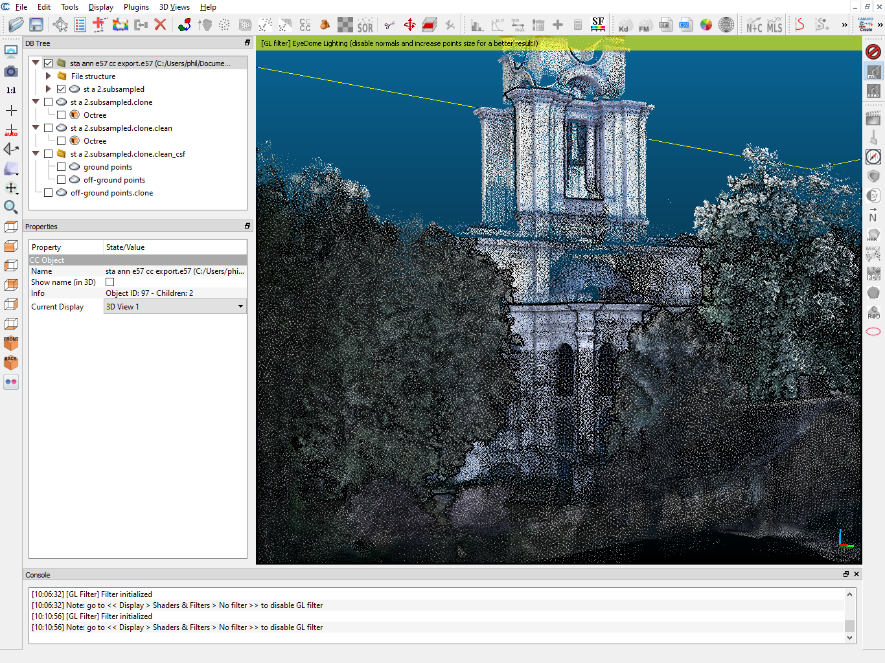The width and height of the screenshot is (885, 663).
Task: Expand the st a 2.subsampled node
Action: coord(49,89)
